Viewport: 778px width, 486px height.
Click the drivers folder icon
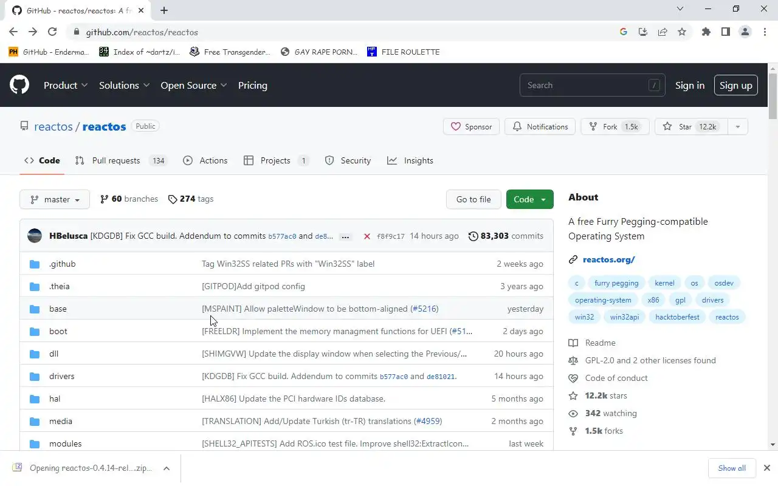35,376
